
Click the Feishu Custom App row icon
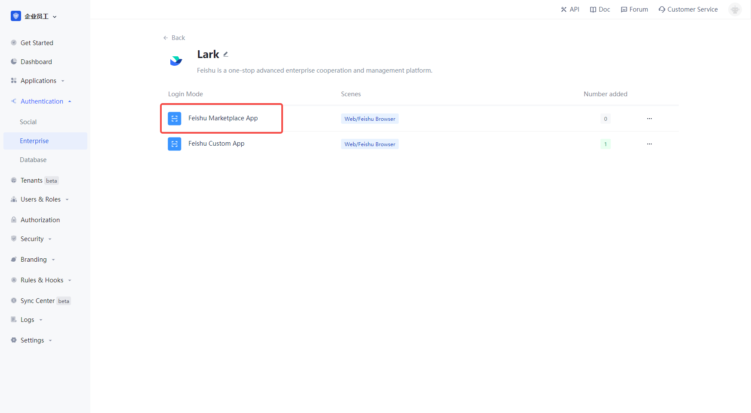174,144
